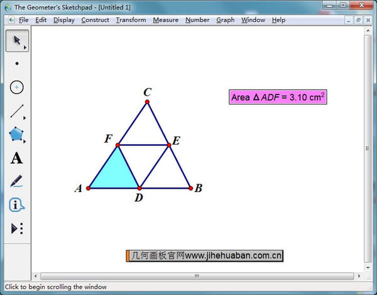
Task: Select point F on the triangle
Action: coord(117,145)
